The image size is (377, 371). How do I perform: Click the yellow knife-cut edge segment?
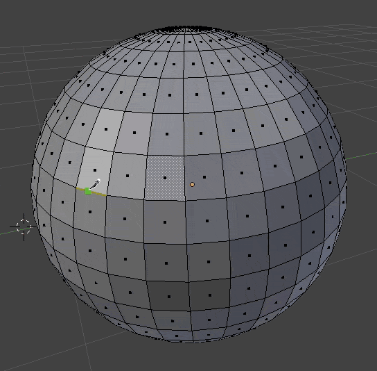[x=91, y=192]
